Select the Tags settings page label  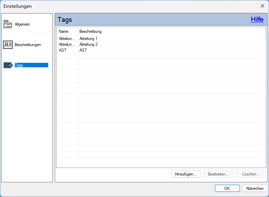(31, 65)
